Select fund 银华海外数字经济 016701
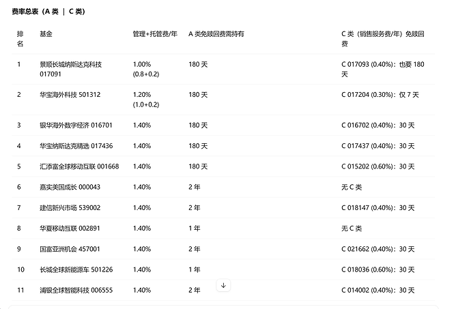 point(76,126)
